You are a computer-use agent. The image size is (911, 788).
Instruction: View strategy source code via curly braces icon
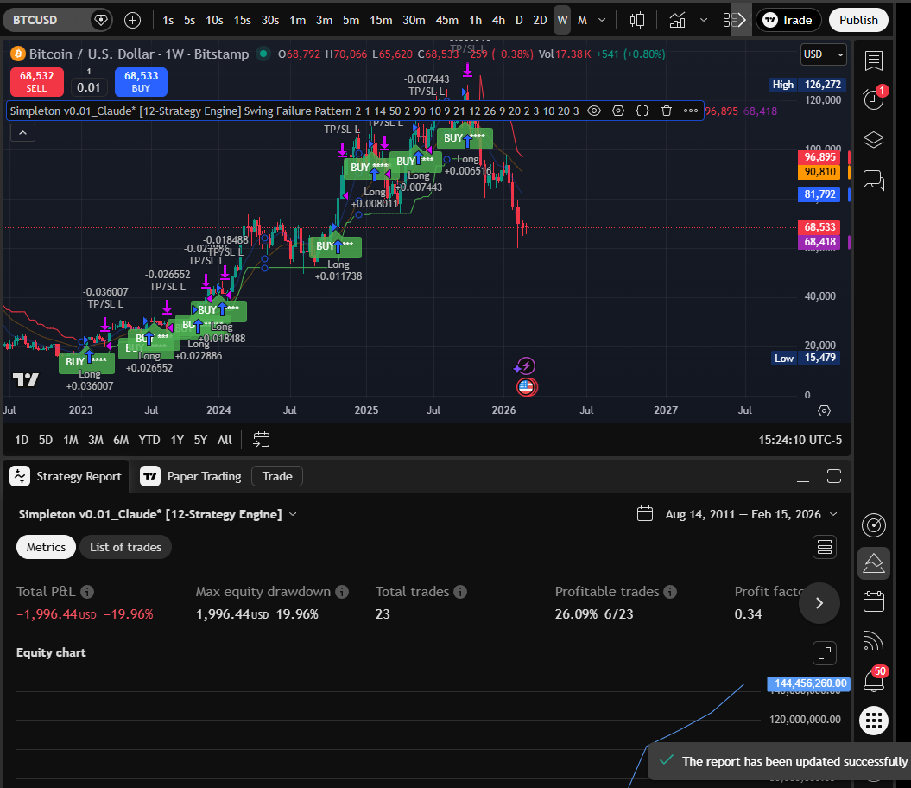(642, 111)
